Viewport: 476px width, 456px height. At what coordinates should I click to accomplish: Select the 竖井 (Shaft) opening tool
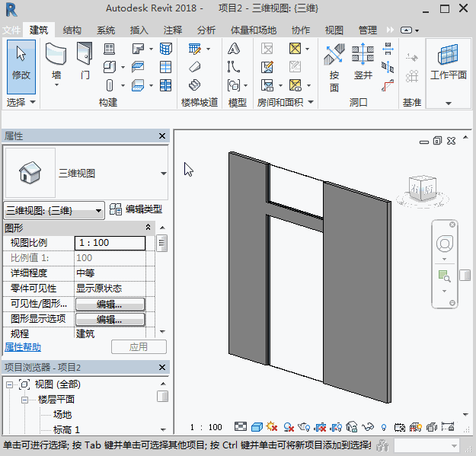363,61
